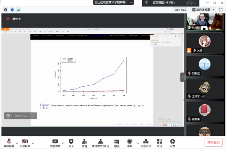Open 管理成员 participants list
Viewport: 226px width, 149px height.
[x=101, y=143]
